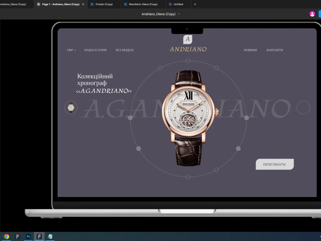Open Photoshop from the taskbar
The width and height of the screenshot is (321, 241).
[x=28, y=237]
